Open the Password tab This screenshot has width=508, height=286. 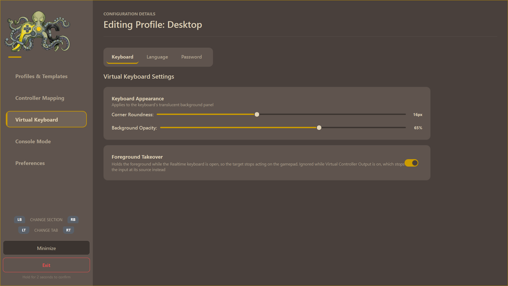point(192,57)
